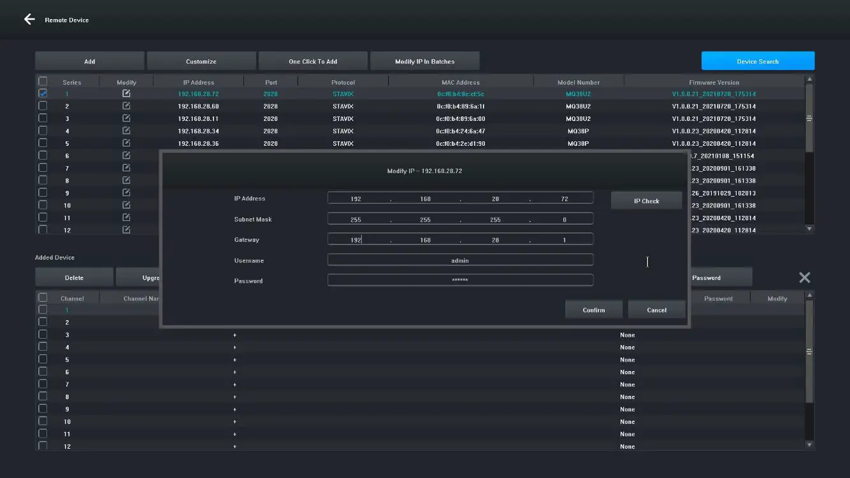Click the MAC Address column header
Screen dimensions: 850x478
coord(460,82)
